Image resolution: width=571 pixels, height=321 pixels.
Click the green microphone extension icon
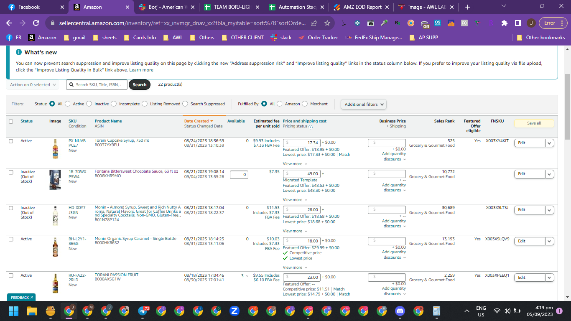(x=384, y=23)
